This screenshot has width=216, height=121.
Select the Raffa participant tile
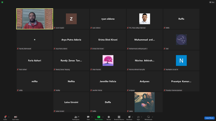[x=181, y=19]
